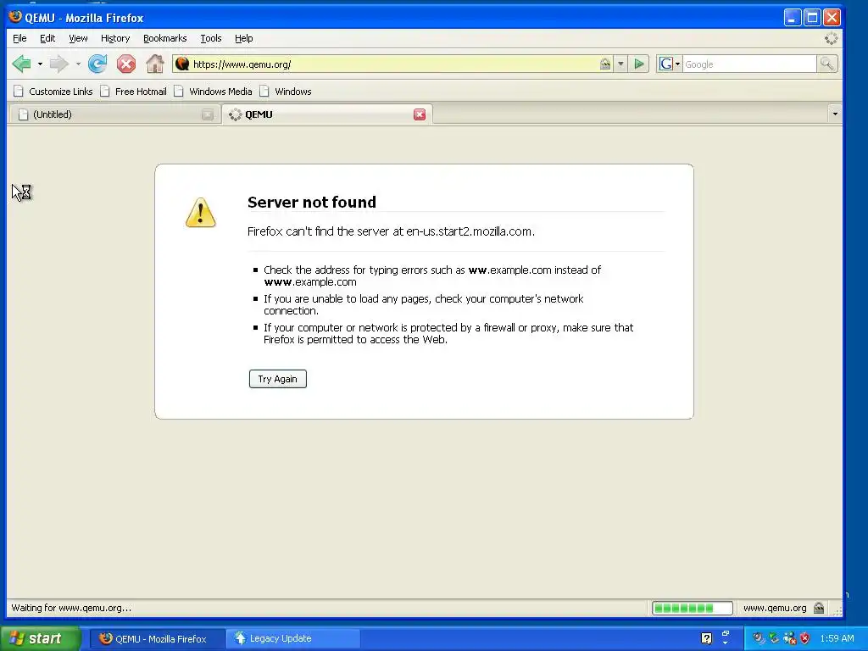Open the History menu
Image resolution: width=868 pixels, height=651 pixels.
115,38
